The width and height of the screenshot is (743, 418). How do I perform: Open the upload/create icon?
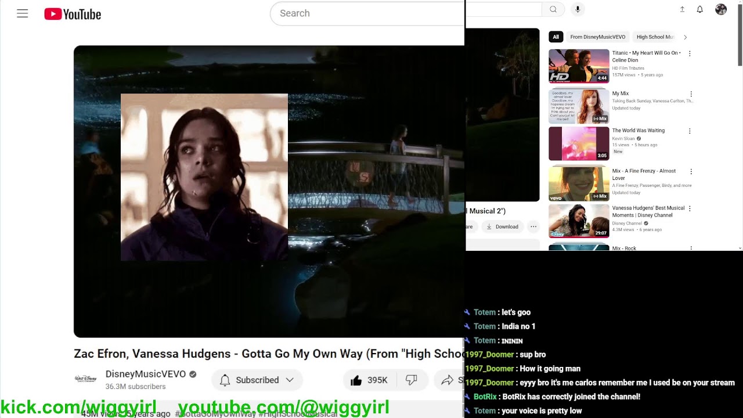[x=682, y=9]
